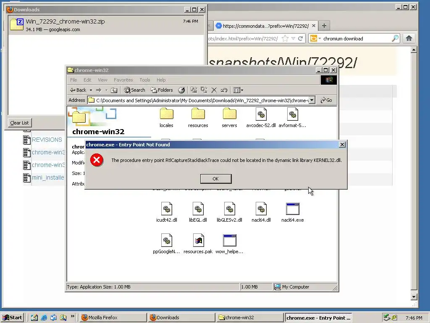Image resolution: width=430 pixels, height=323 pixels.
Task: Click the Copy To toolbar icon
Action: tap(204, 90)
